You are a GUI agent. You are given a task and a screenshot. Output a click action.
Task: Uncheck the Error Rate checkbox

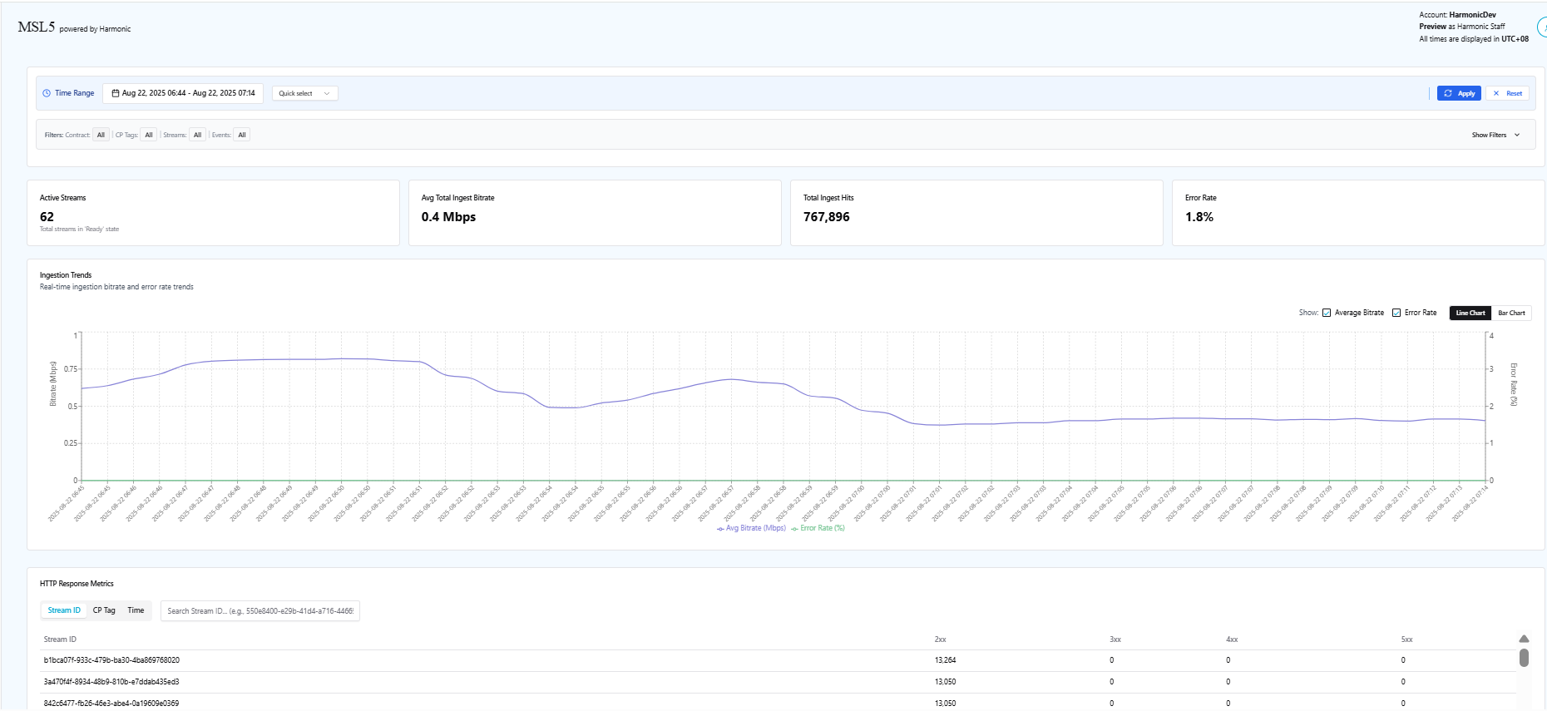point(1396,313)
